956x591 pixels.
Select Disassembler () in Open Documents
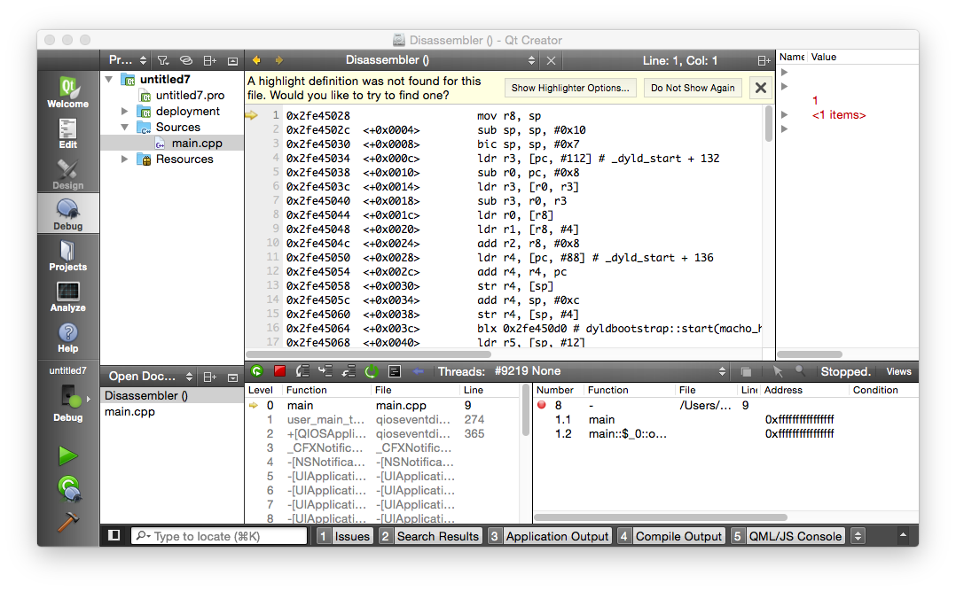172,395
